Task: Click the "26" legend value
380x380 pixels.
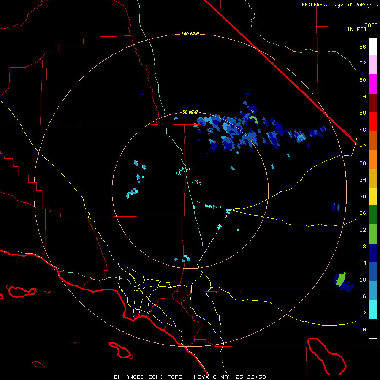Action: (363, 213)
